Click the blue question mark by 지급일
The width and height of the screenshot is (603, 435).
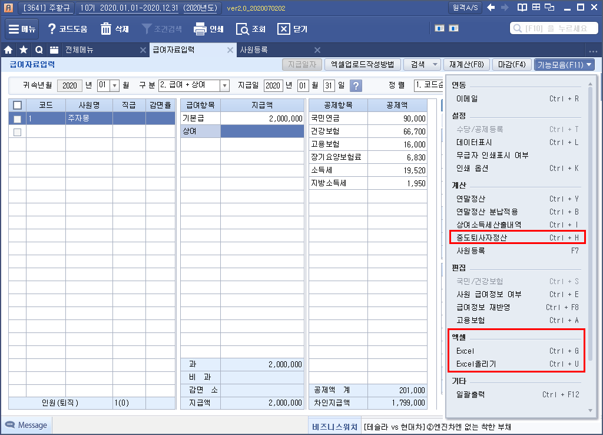point(356,85)
